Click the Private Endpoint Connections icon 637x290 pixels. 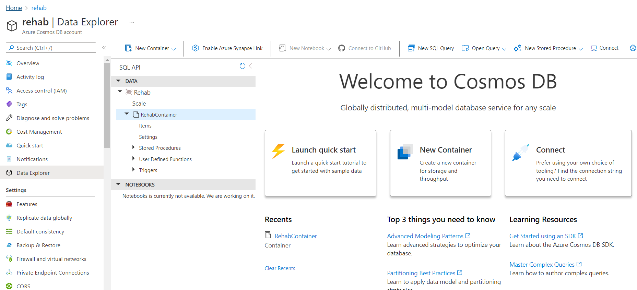(x=9, y=273)
